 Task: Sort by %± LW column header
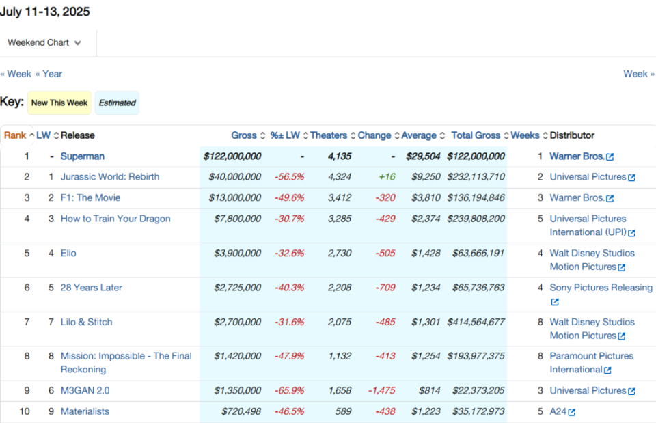pos(290,135)
